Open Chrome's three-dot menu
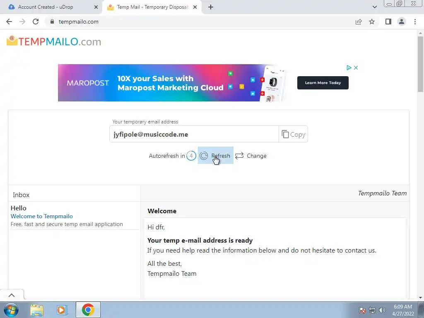The width and height of the screenshot is (424, 318). point(415,22)
